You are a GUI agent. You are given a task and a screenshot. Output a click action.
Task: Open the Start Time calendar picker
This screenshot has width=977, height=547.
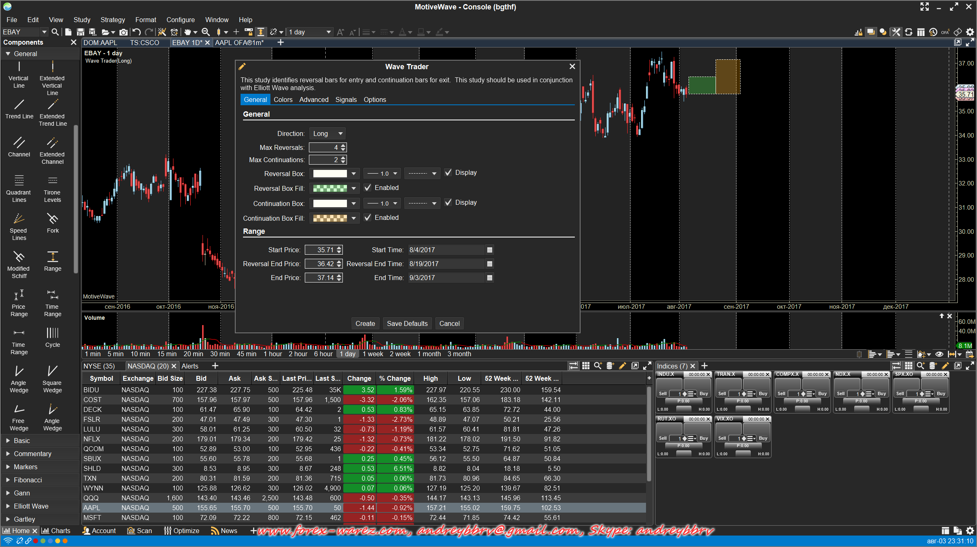tap(489, 250)
